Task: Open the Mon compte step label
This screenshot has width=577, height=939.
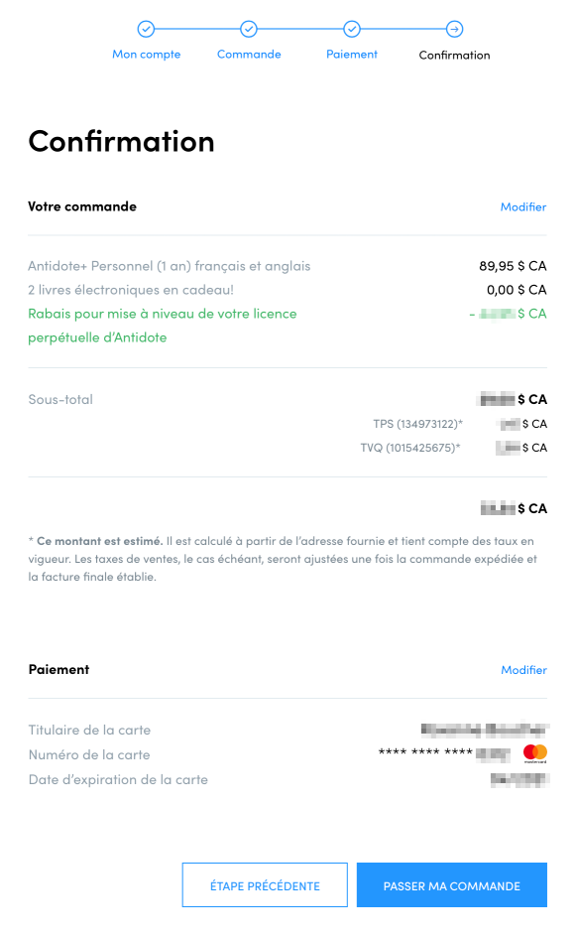Action: pos(147,55)
